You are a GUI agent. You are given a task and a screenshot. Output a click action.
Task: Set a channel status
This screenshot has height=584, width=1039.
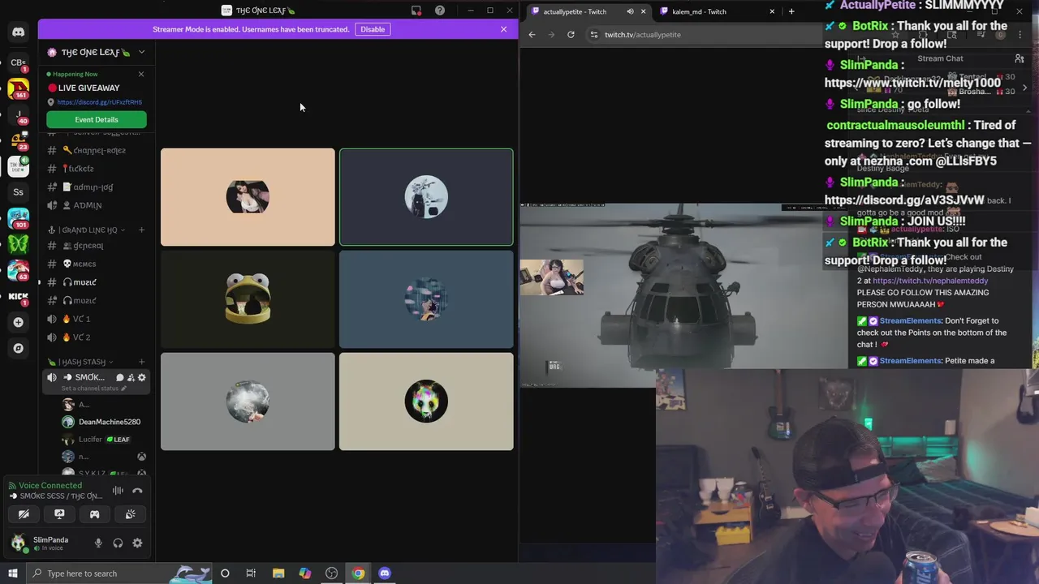coord(94,389)
